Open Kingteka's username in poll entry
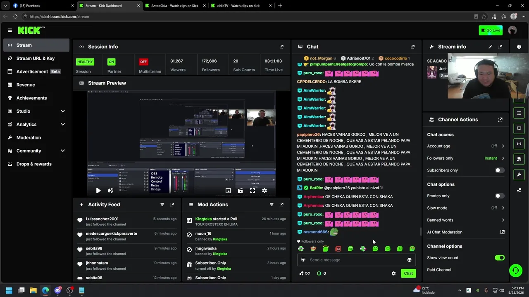Screen dimensions: 529x297 click(x=203, y=219)
